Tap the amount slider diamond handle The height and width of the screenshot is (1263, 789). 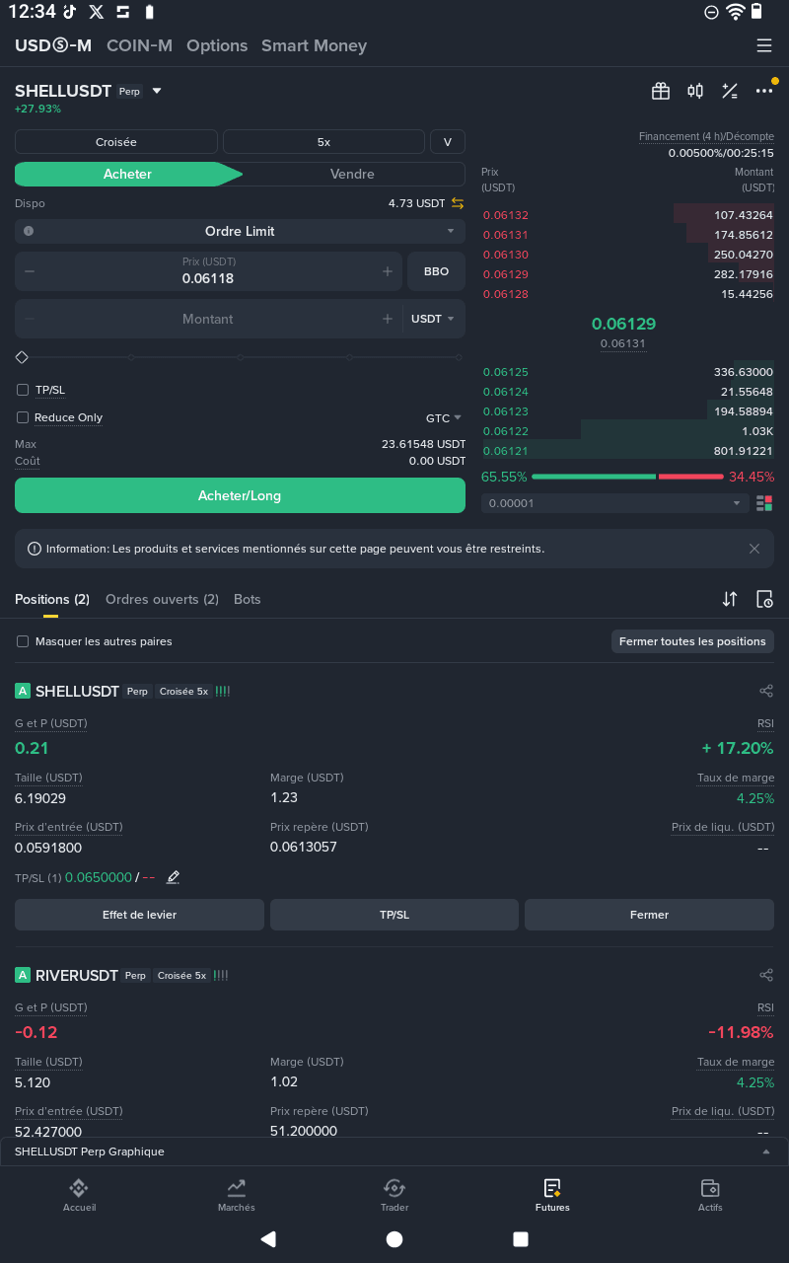pyautogui.click(x=22, y=357)
